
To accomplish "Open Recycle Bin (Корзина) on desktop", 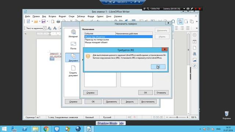I will point(227,115).
